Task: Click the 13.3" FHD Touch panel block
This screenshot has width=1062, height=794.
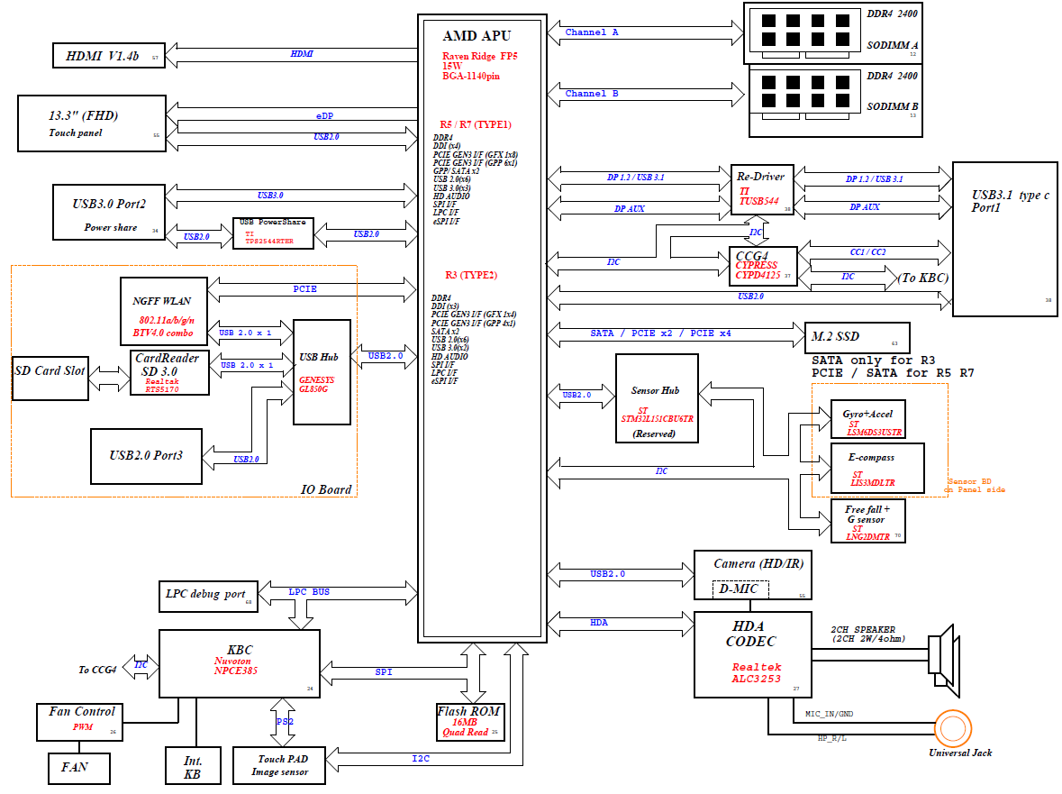Action: point(92,123)
